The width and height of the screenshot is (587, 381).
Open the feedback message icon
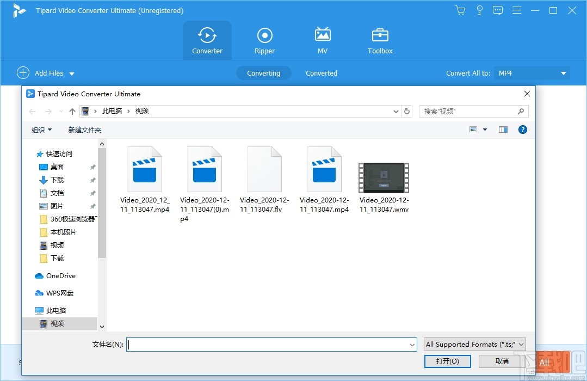pos(498,10)
